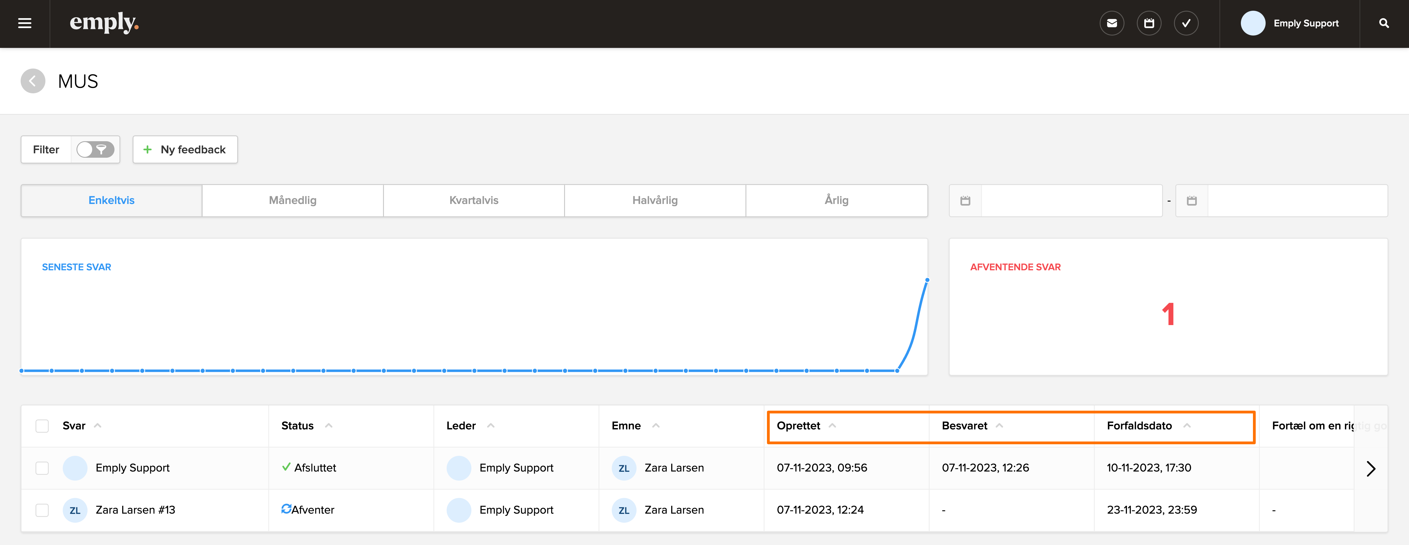The width and height of the screenshot is (1409, 545).
Task: Go back using the arrow beside MUS
Action: [33, 81]
